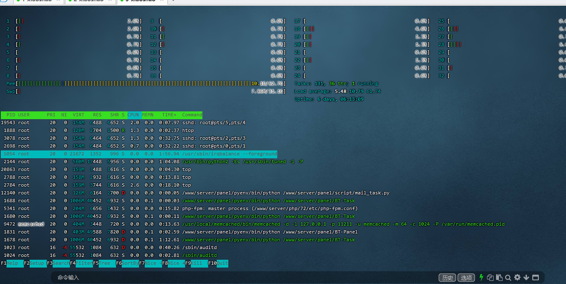The width and height of the screenshot is (566, 284).
Task: Select the BT-Panel process row 1831
Action: [x=179, y=232]
